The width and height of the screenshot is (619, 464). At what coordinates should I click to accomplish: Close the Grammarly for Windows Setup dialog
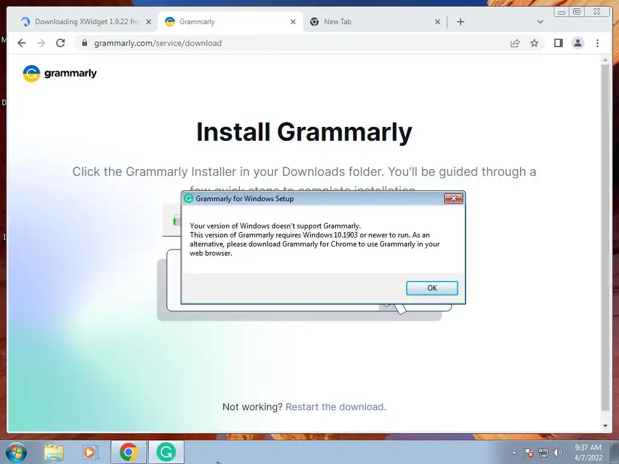pos(453,198)
